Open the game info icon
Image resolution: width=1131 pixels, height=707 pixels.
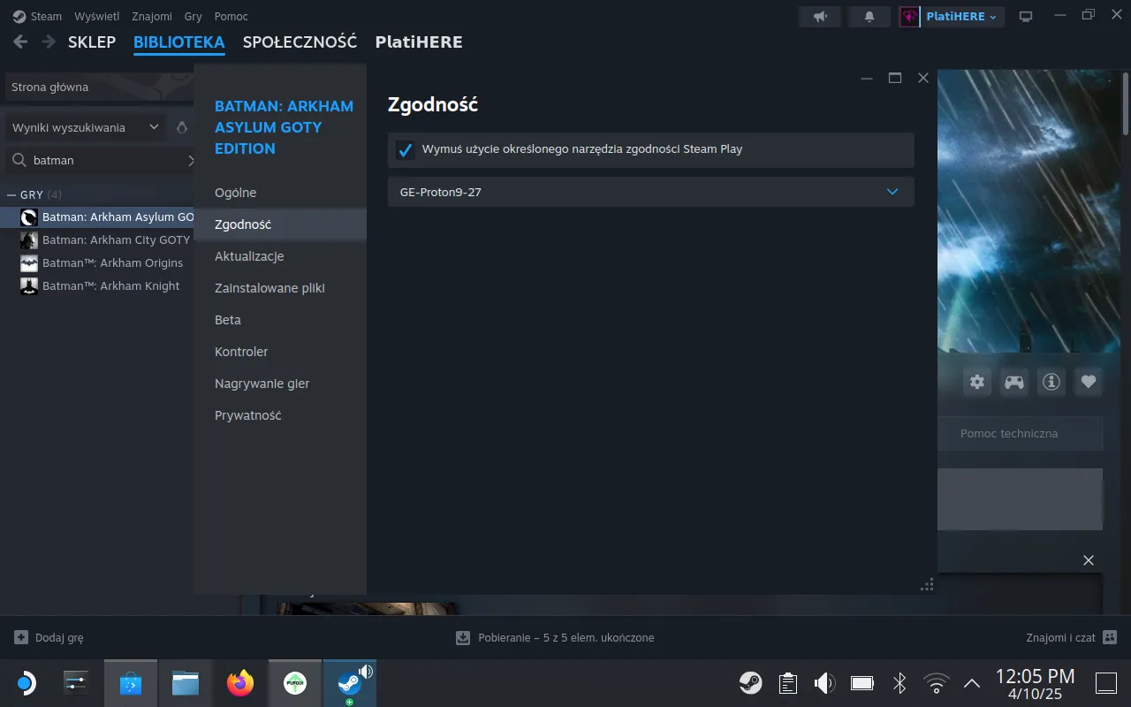pos(1051,381)
